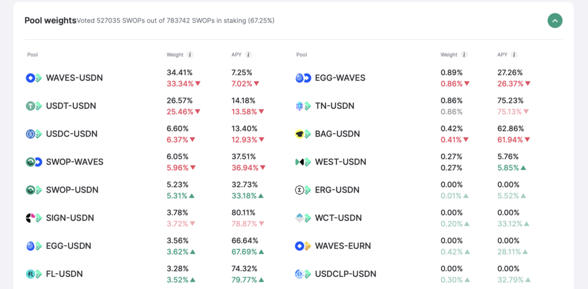The image size is (588, 289).
Task: Select the USDC-USDN pool name
Action: pyautogui.click(x=72, y=134)
